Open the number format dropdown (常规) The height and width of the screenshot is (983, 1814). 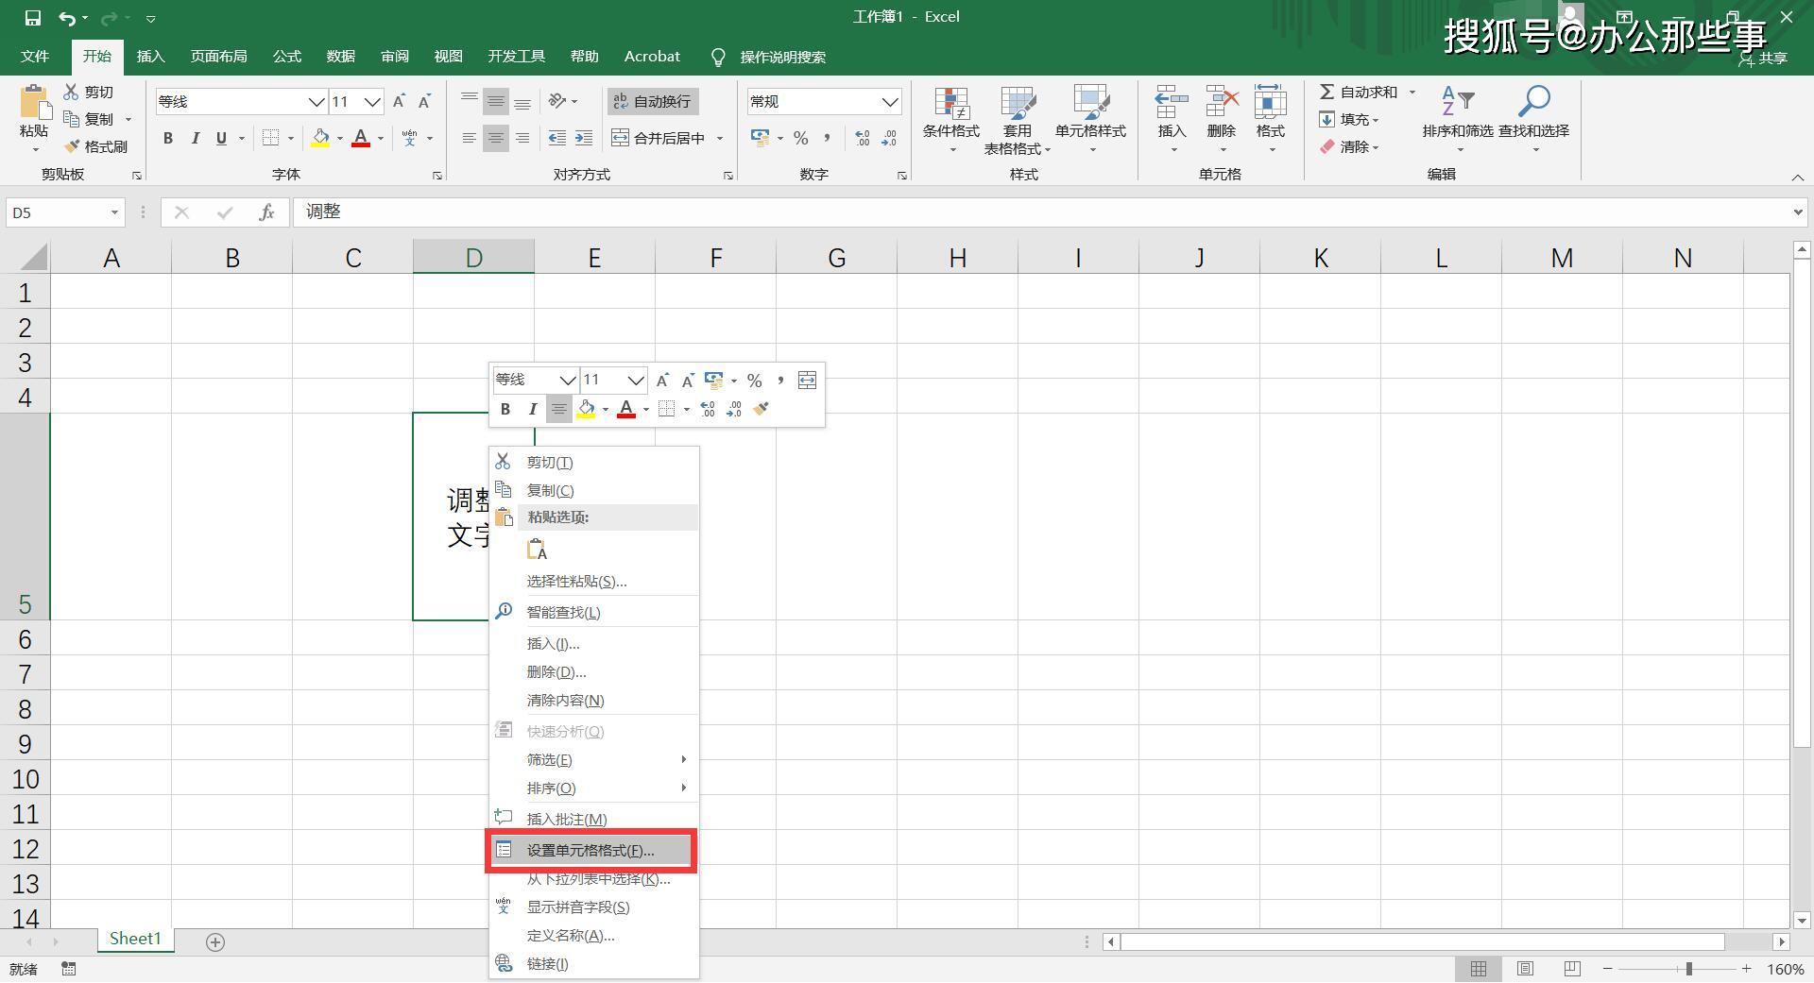890,101
